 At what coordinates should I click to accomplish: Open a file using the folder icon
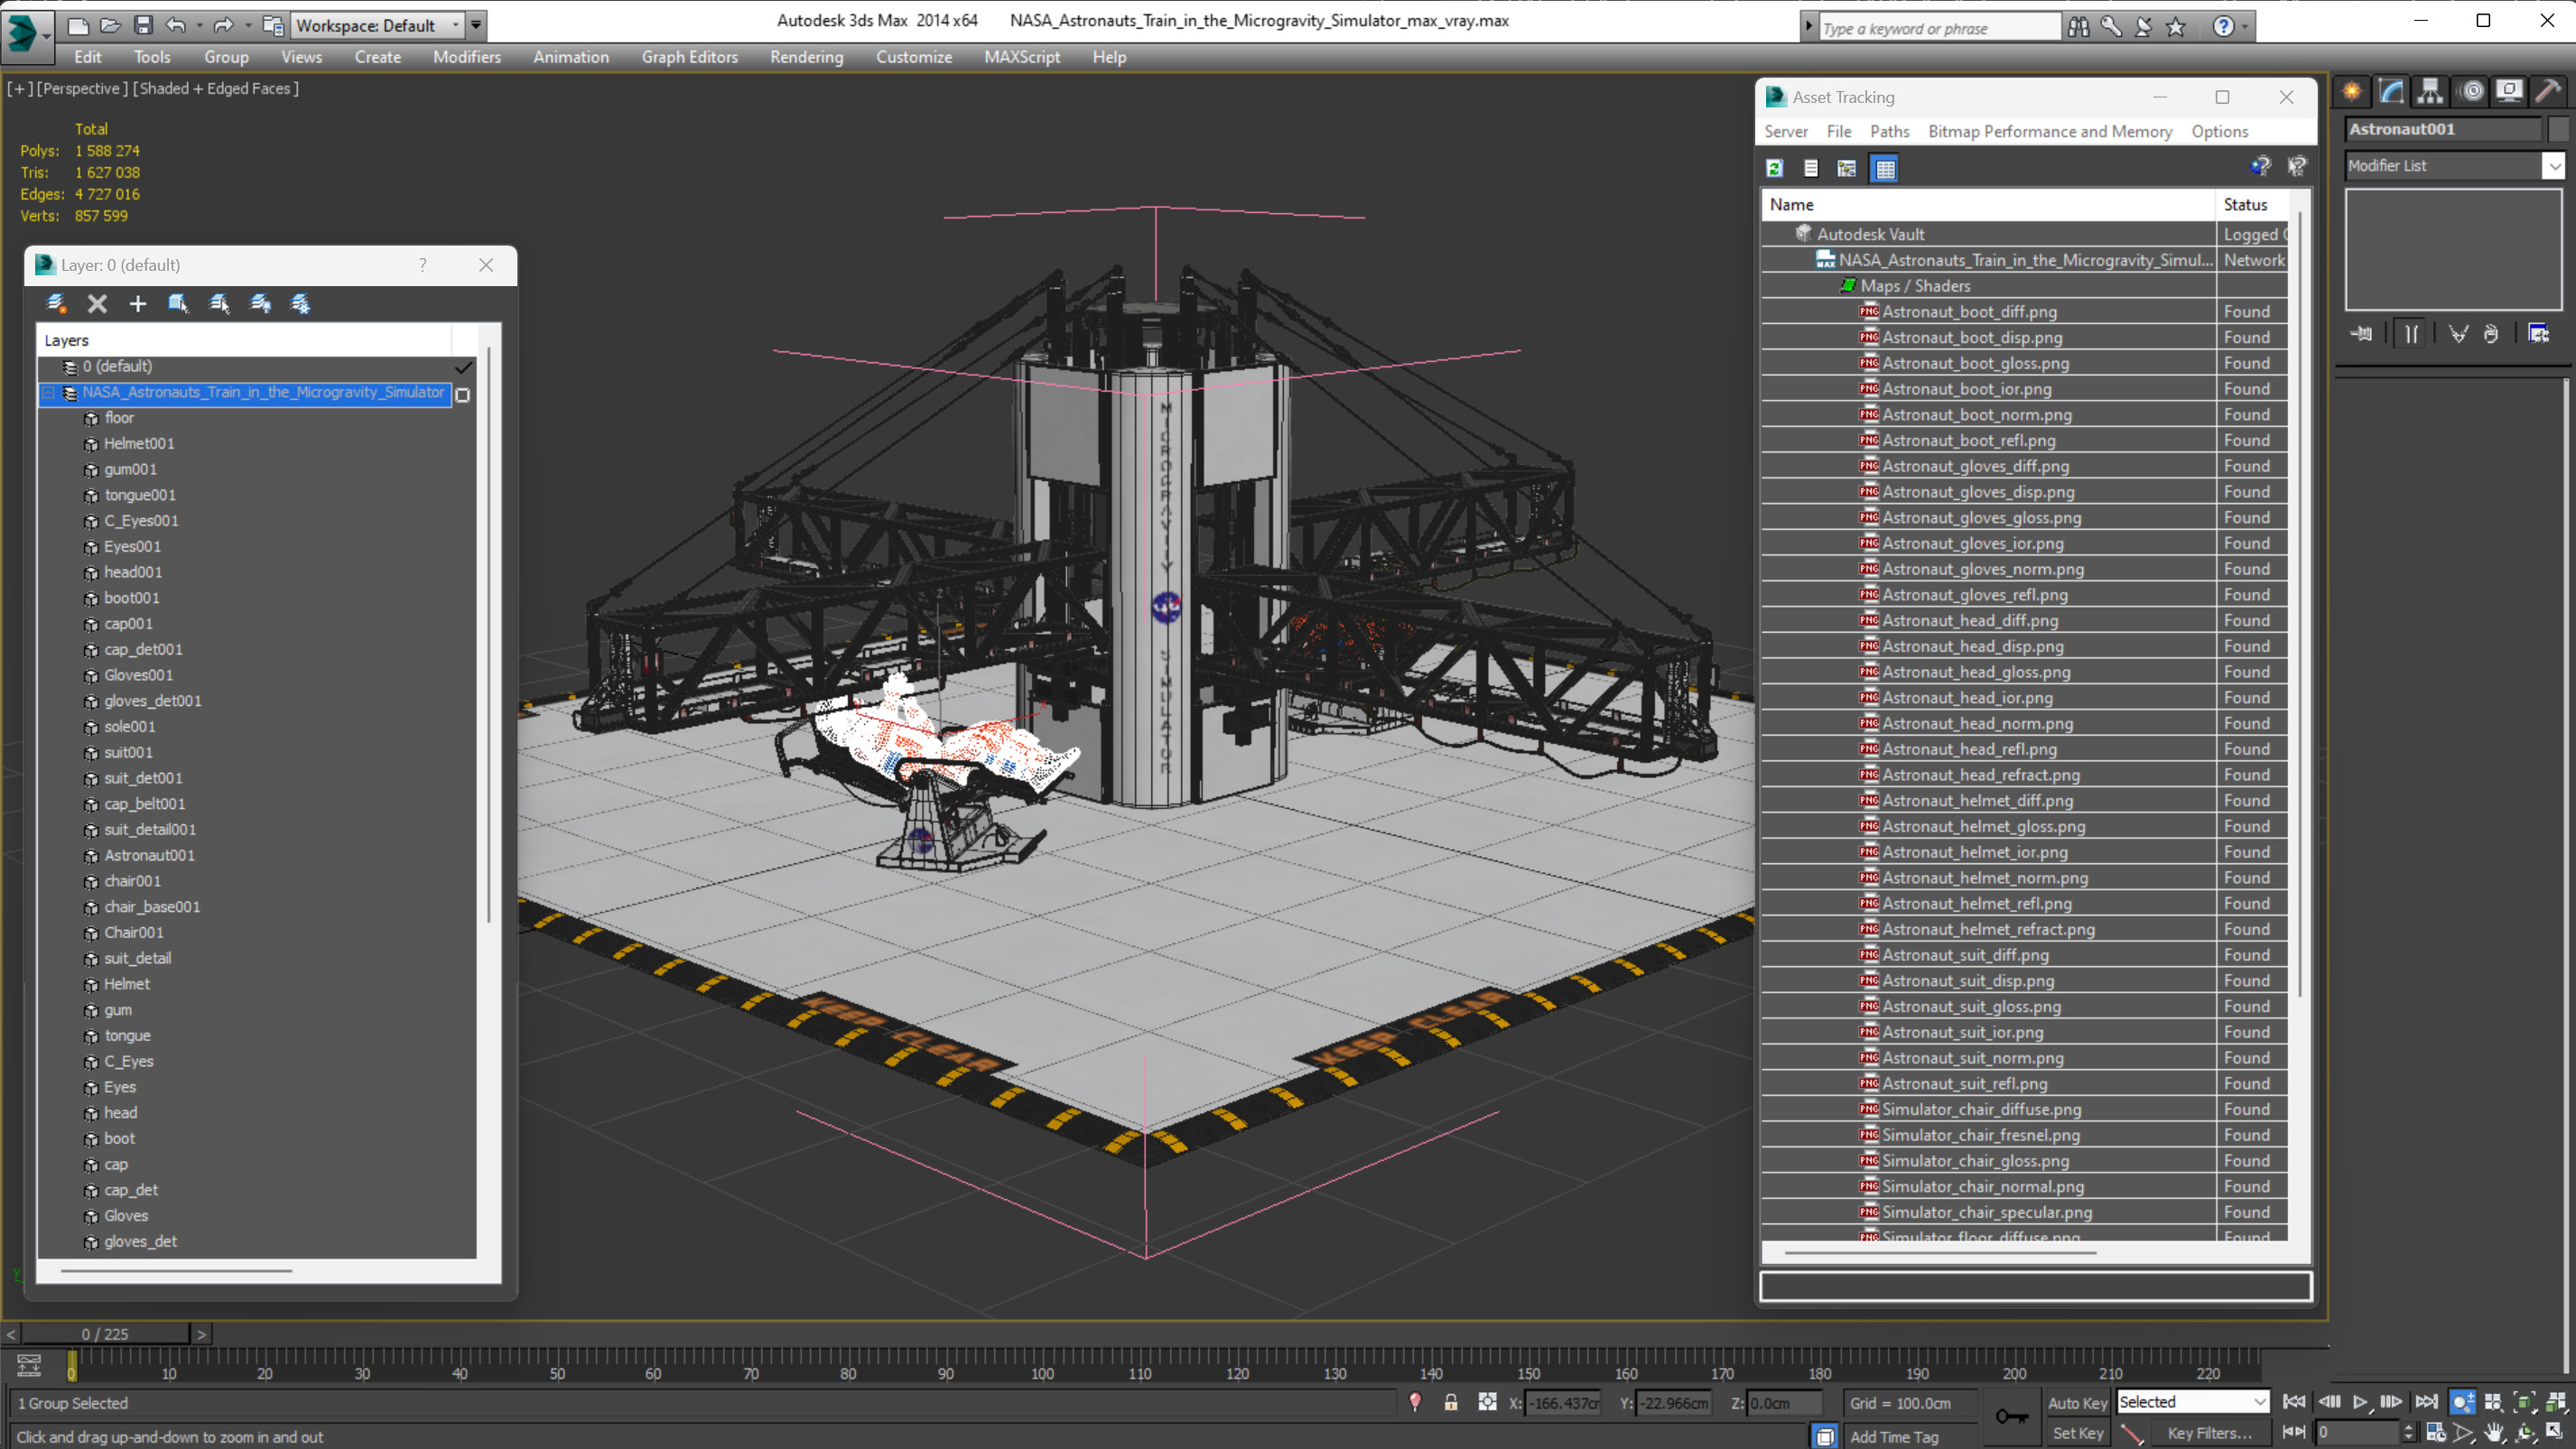pos(110,25)
